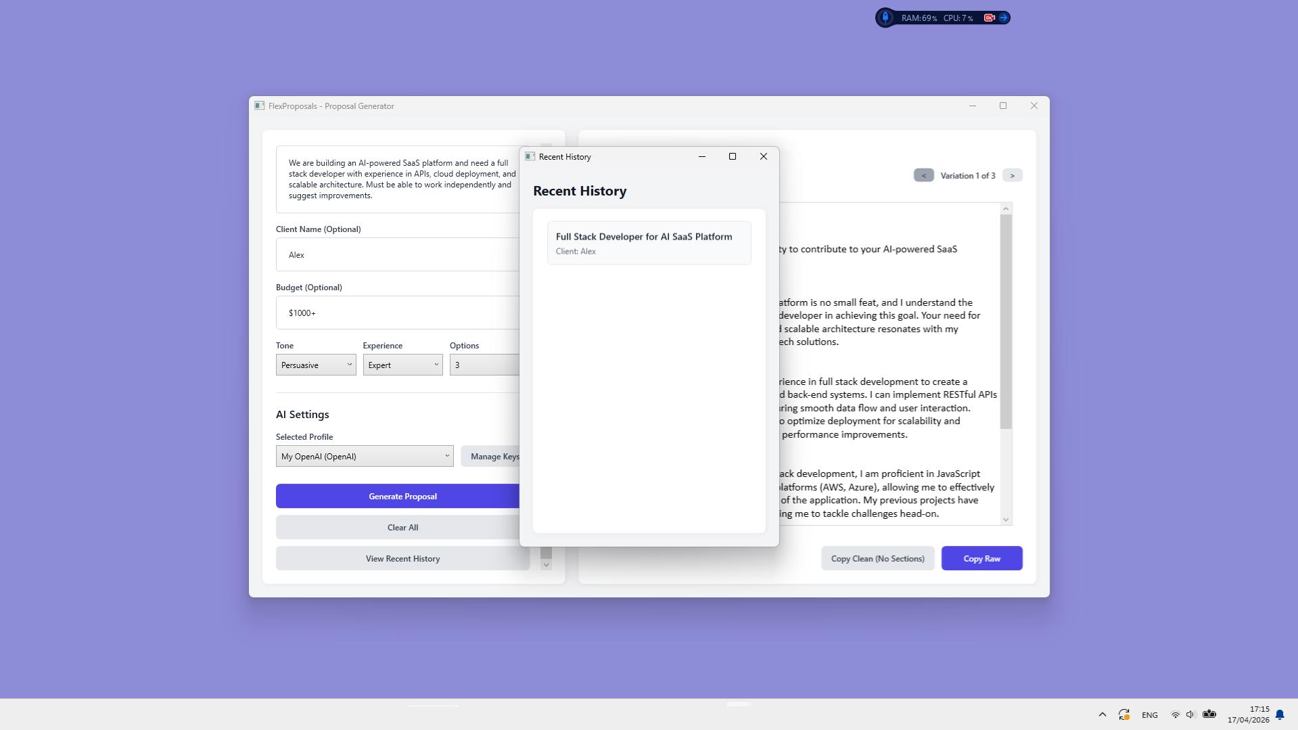Click the battery tray icon
Image resolution: width=1298 pixels, height=730 pixels.
coord(1209,714)
